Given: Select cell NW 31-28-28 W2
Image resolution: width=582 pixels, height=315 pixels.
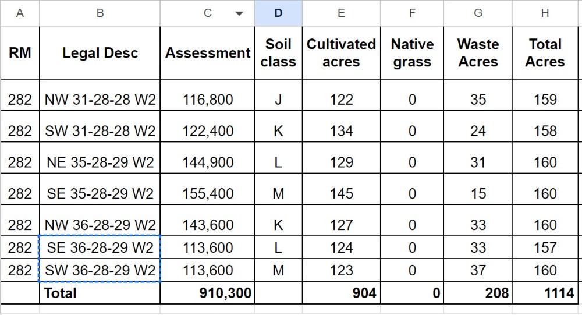Looking at the screenshot, I should coord(100,95).
